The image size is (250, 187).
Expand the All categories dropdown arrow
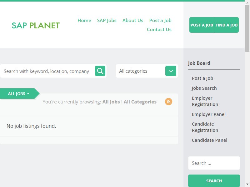tap(171, 71)
